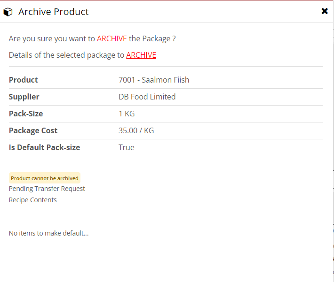
Task: Click the 35.00 / KG cost value
Action: click(x=136, y=130)
